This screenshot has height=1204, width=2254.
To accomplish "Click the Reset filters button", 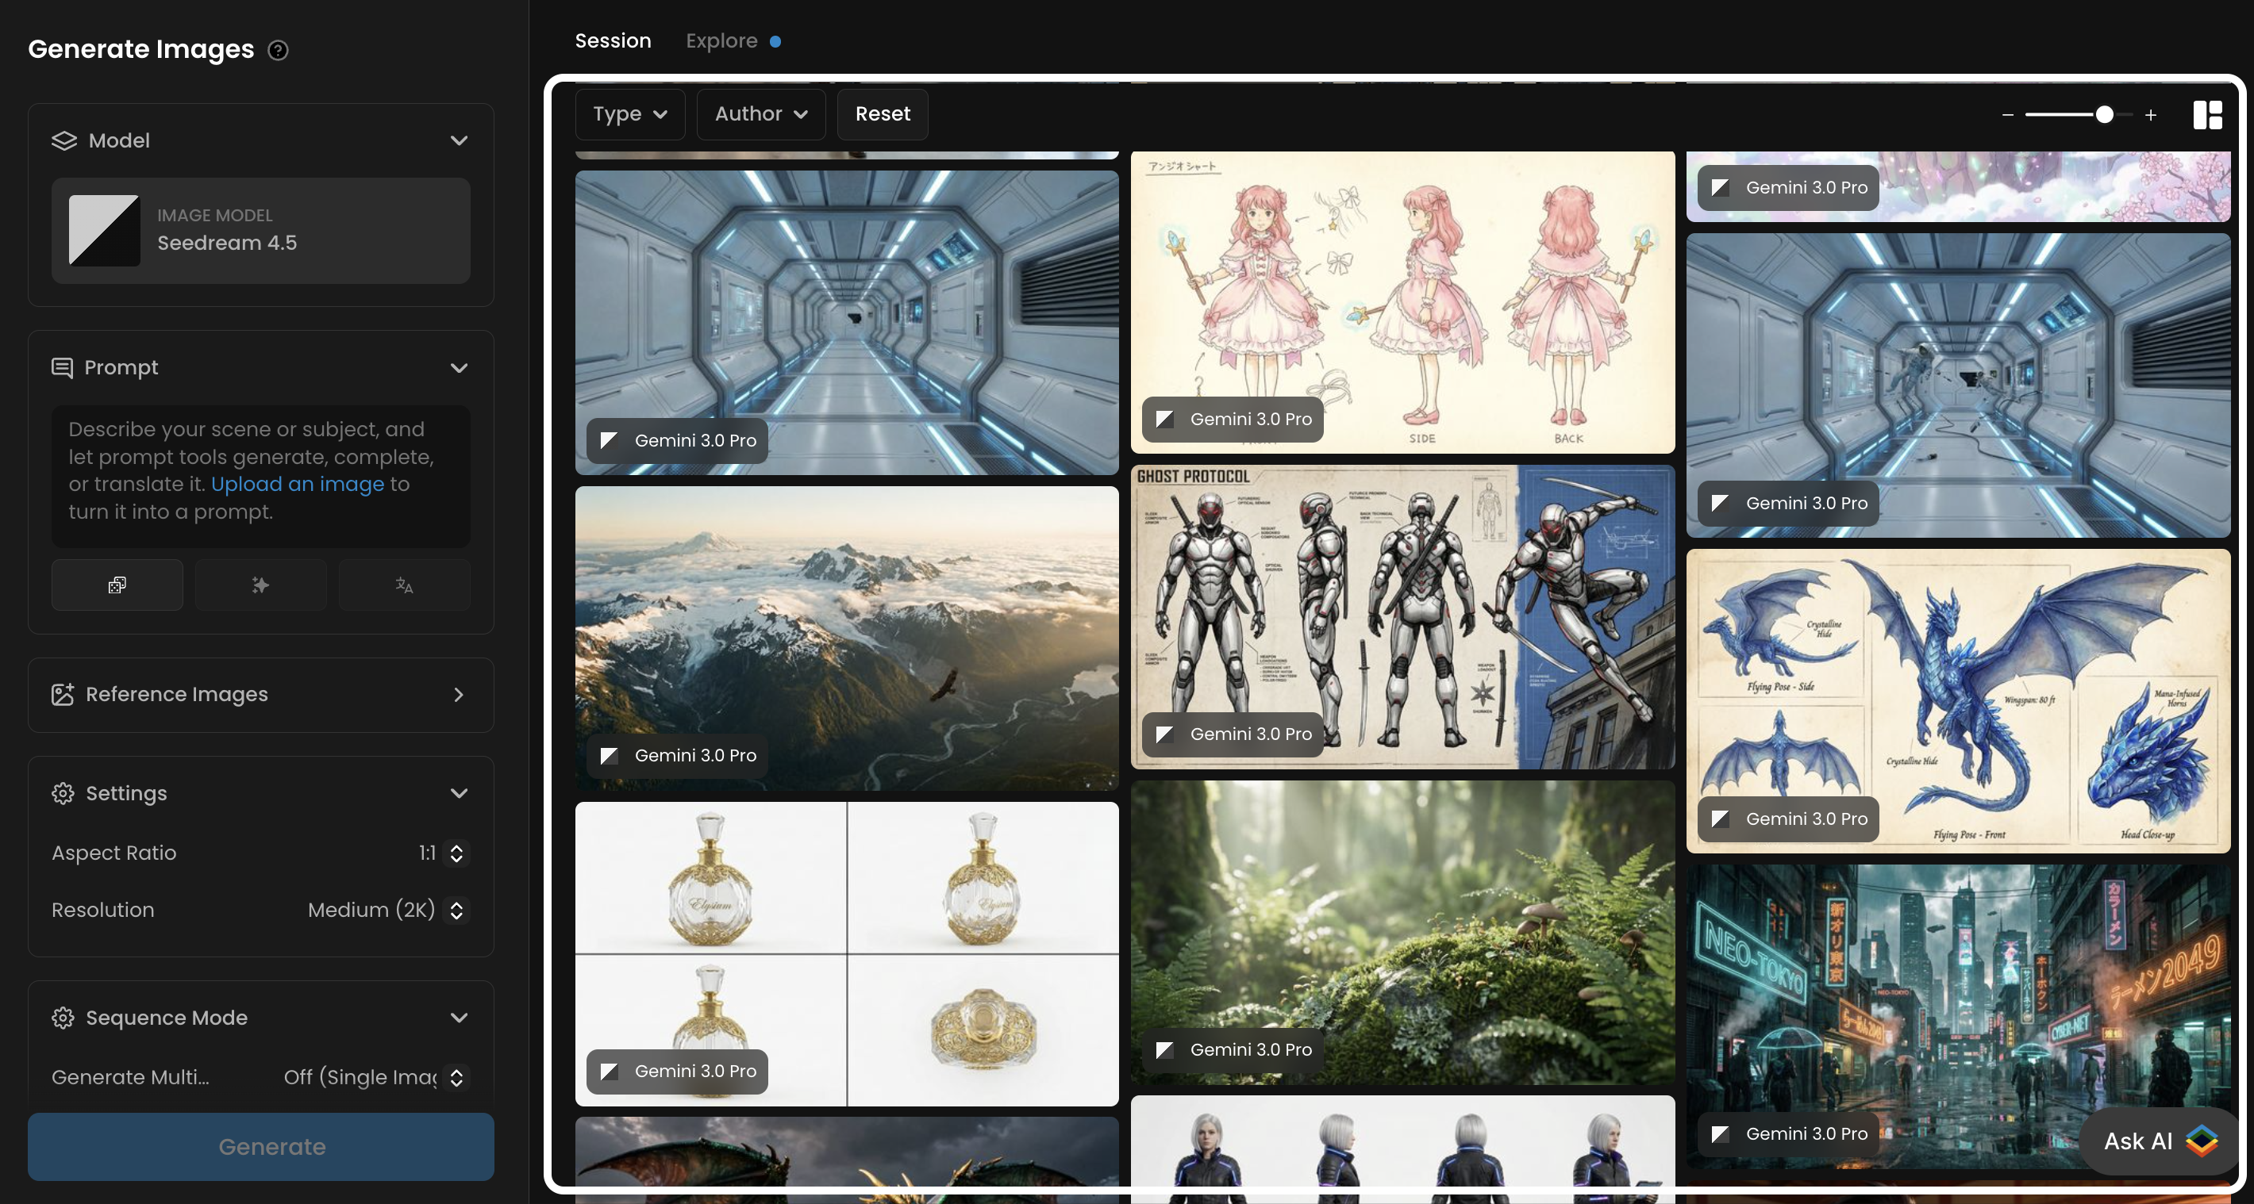I will 882,113.
